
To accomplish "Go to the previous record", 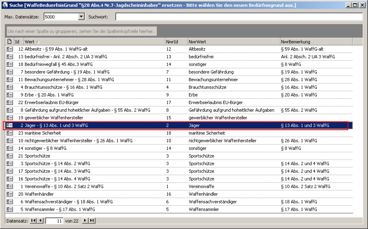I will click(x=40, y=221).
